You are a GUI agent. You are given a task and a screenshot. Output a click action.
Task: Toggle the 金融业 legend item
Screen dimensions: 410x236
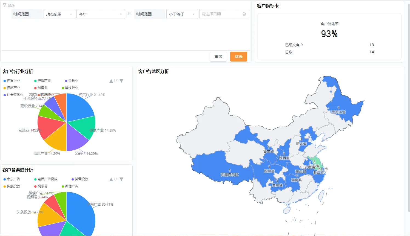click(73, 81)
